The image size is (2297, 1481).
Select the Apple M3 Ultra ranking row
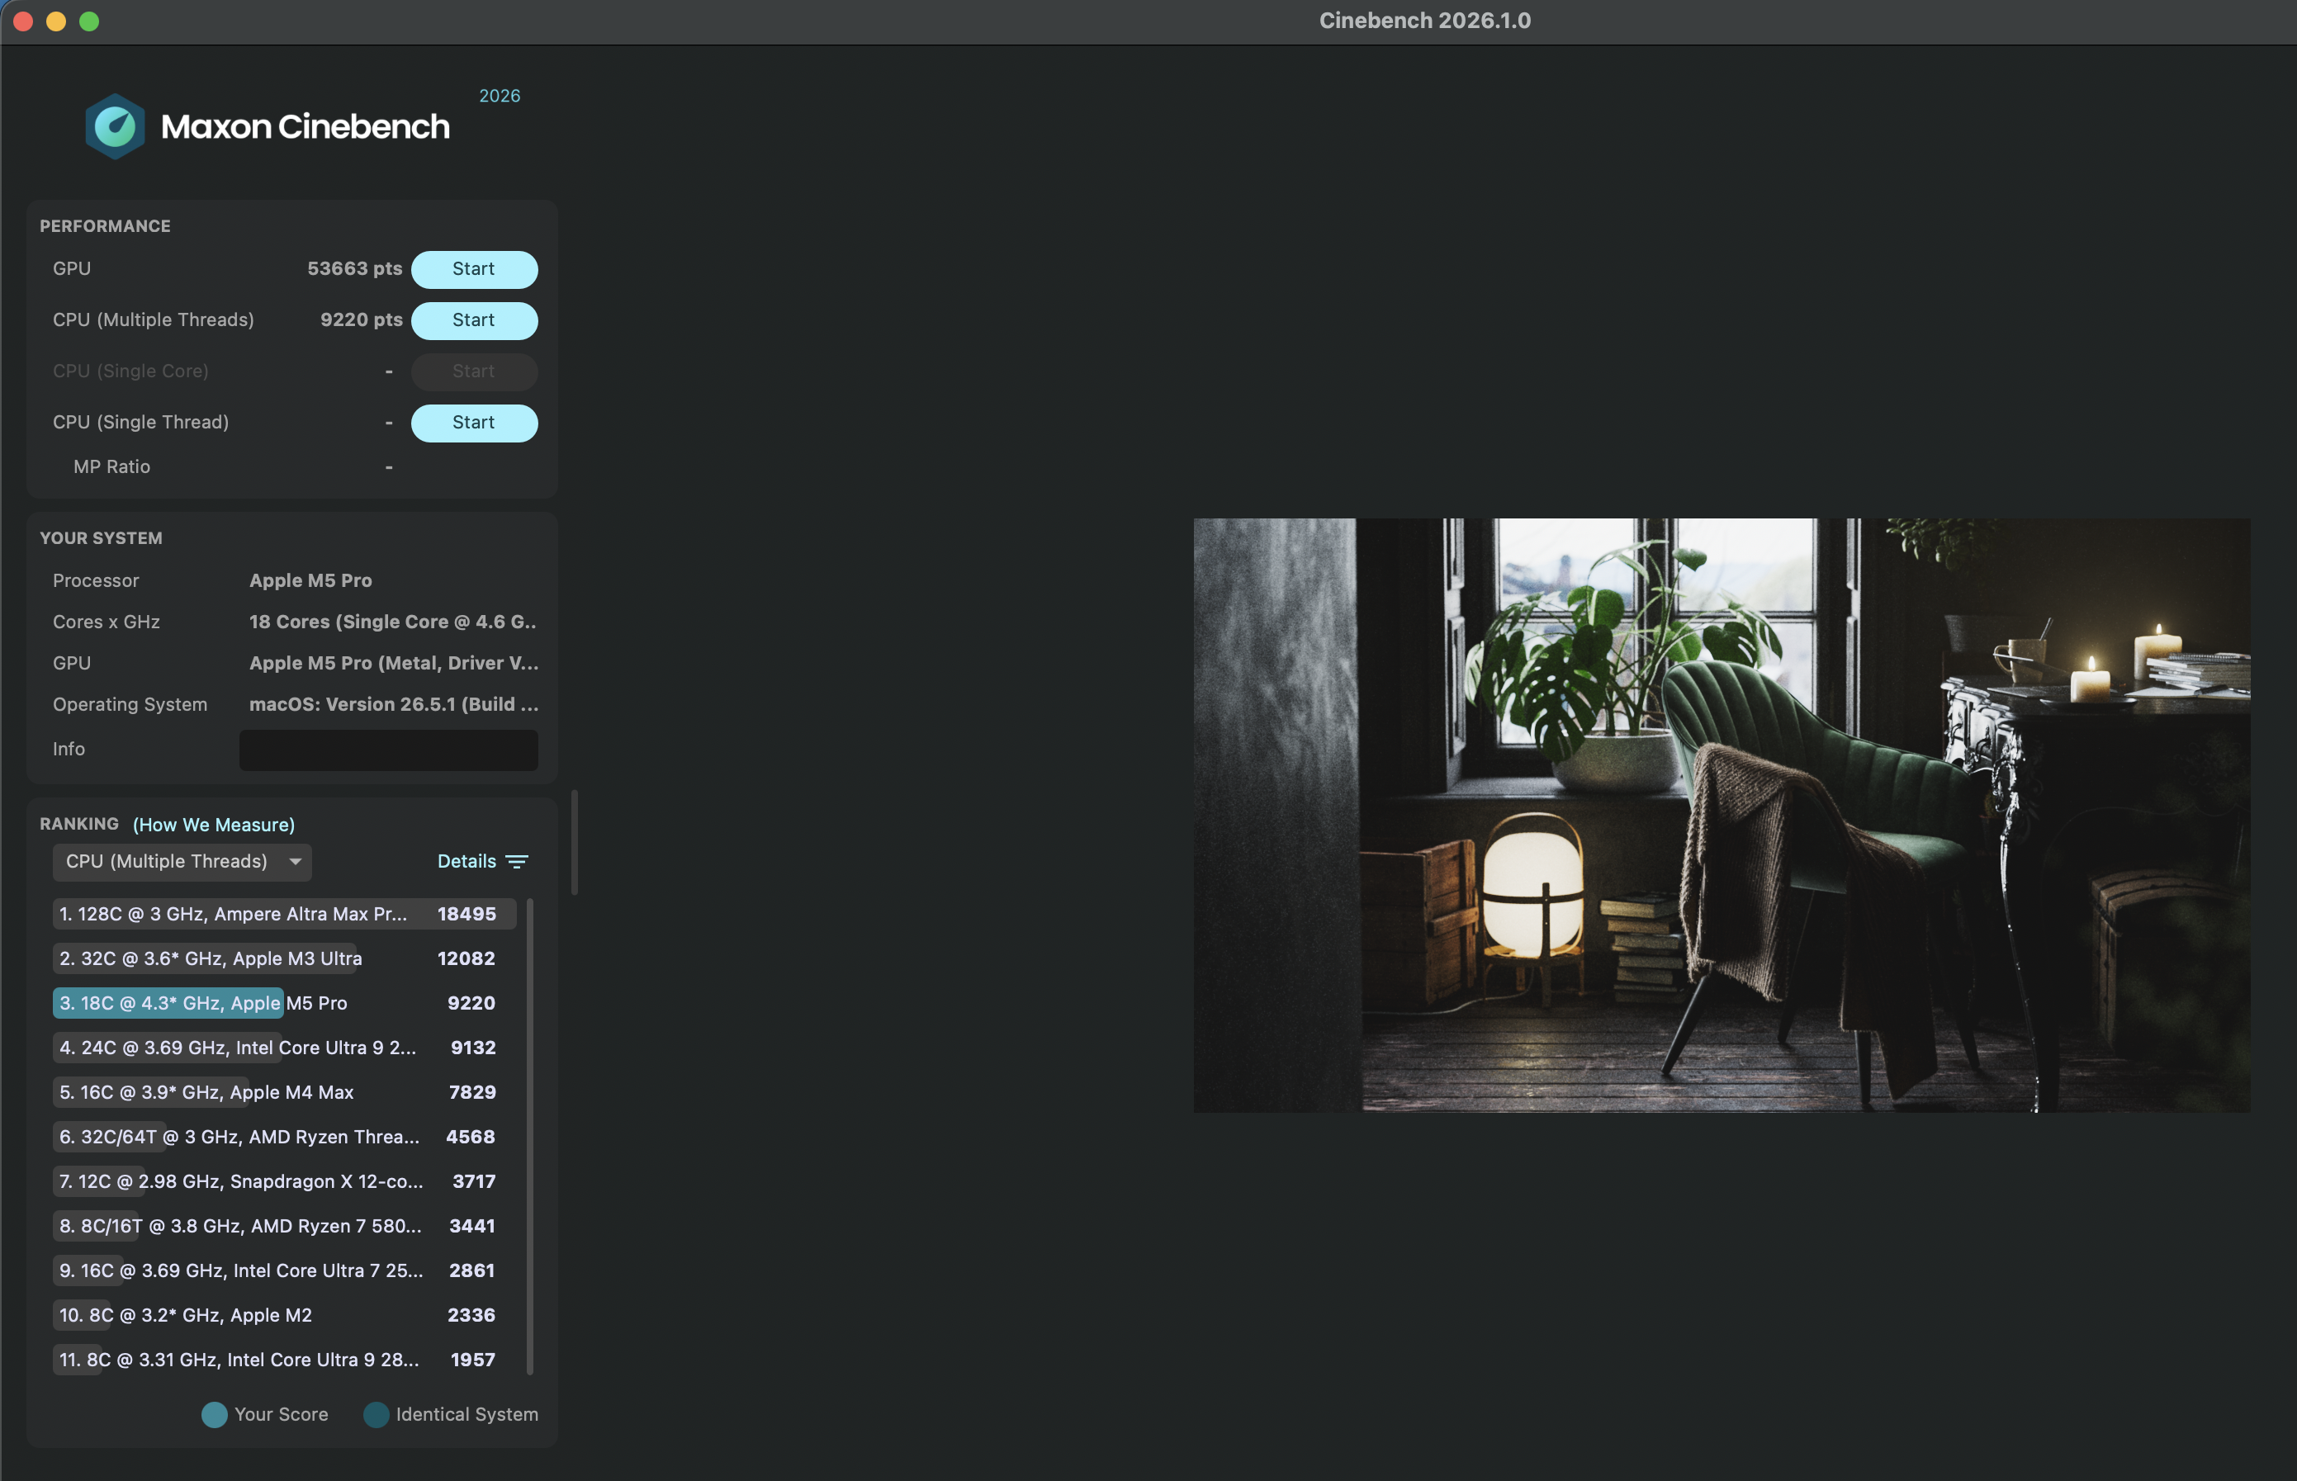click(x=285, y=958)
